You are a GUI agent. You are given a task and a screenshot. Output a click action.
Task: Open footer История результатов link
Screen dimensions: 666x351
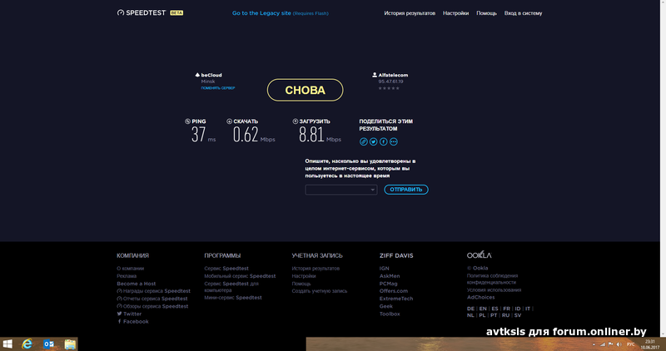[316, 268]
